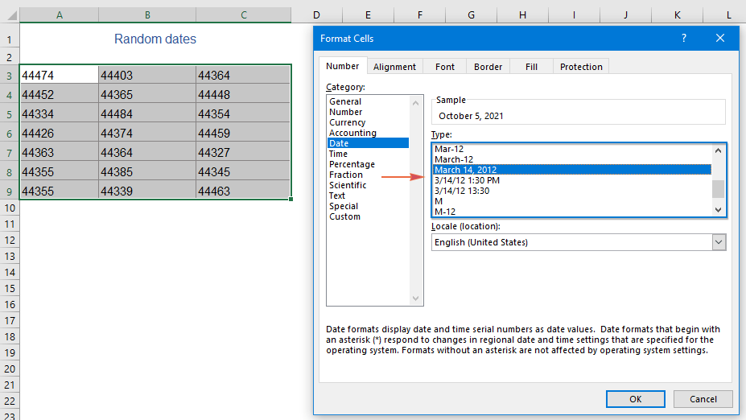Switch to the Alignment tab
Viewport: 746px width, 420px height.
[394, 67]
